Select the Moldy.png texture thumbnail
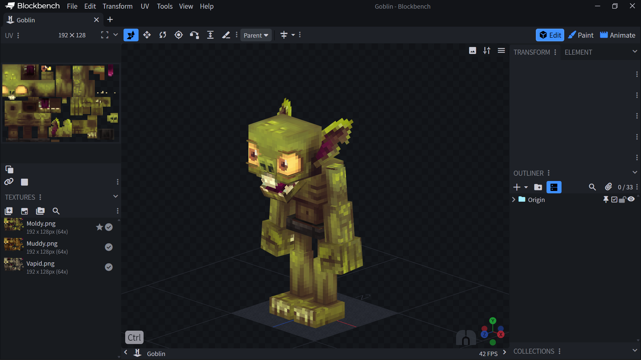 click(14, 225)
